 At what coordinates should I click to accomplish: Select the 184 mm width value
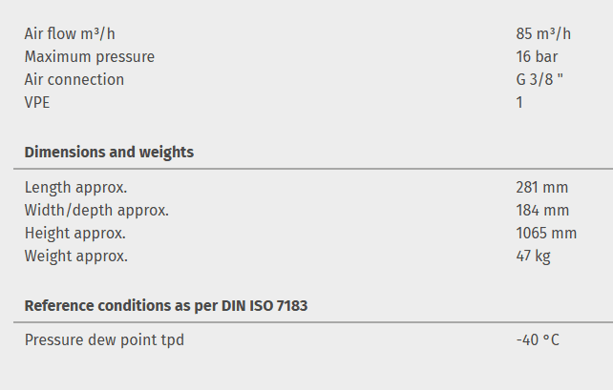pos(541,210)
